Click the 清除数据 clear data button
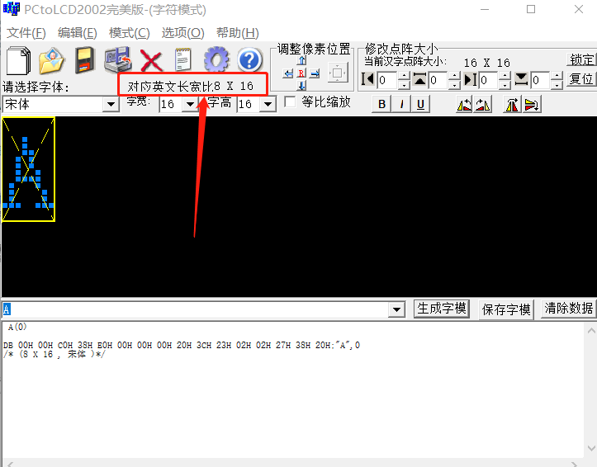This screenshot has height=467, width=597. 568,309
